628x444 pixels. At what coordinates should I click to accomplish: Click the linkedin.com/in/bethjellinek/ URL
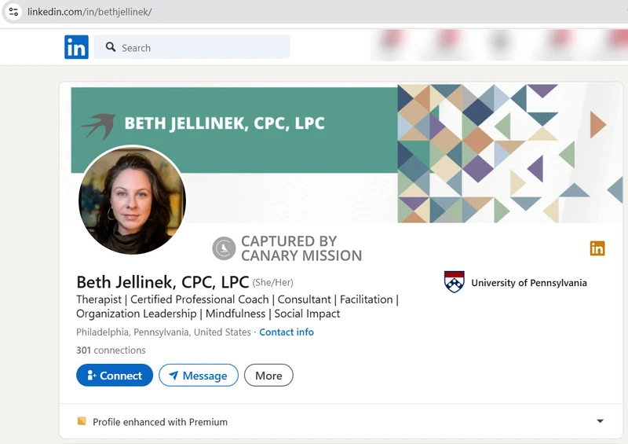89,12
